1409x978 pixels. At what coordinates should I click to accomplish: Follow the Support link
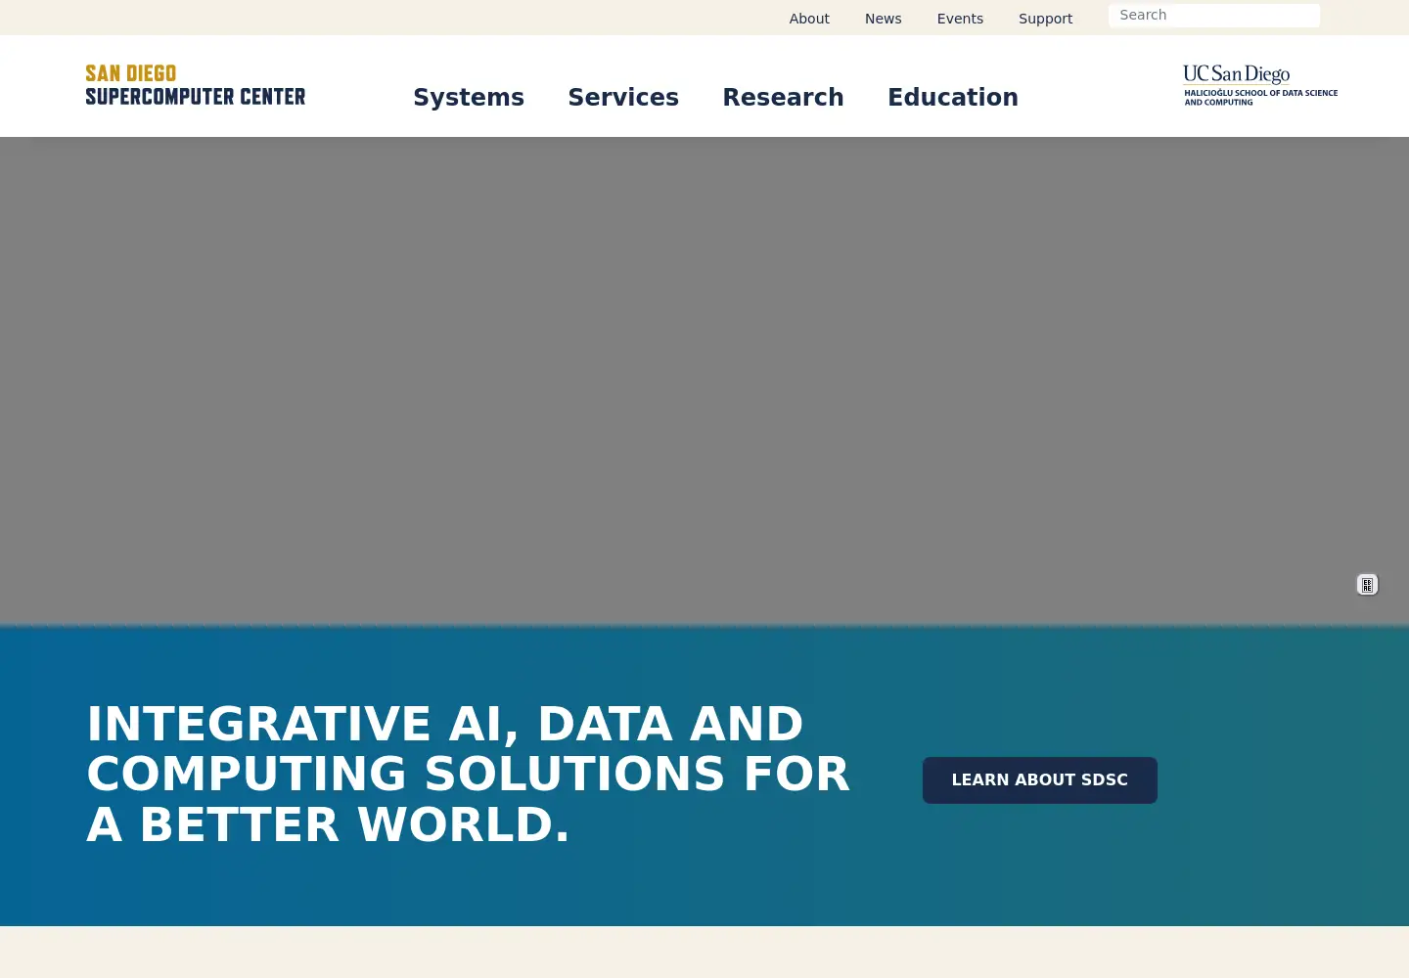click(x=1045, y=19)
